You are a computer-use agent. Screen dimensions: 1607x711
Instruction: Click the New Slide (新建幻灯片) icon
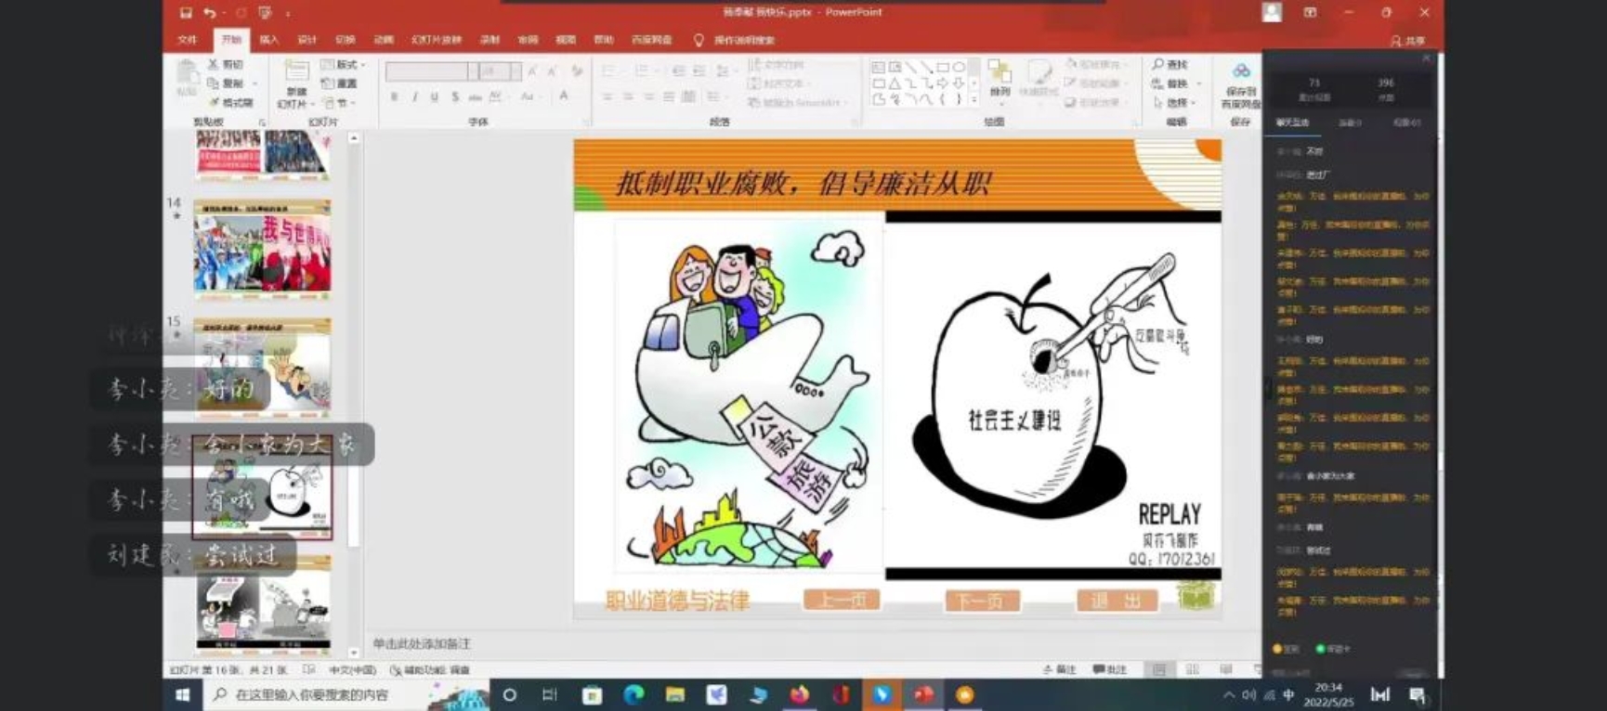[x=296, y=71]
